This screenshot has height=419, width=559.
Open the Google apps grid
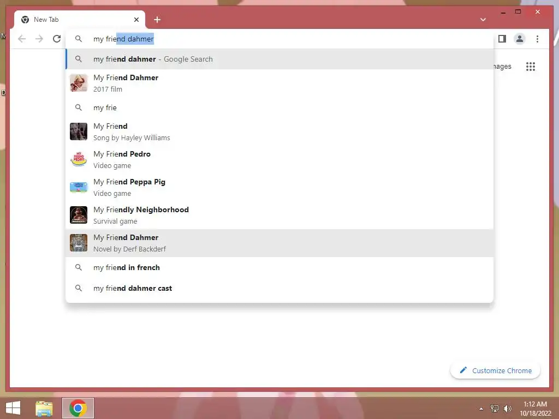click(531, 66)
